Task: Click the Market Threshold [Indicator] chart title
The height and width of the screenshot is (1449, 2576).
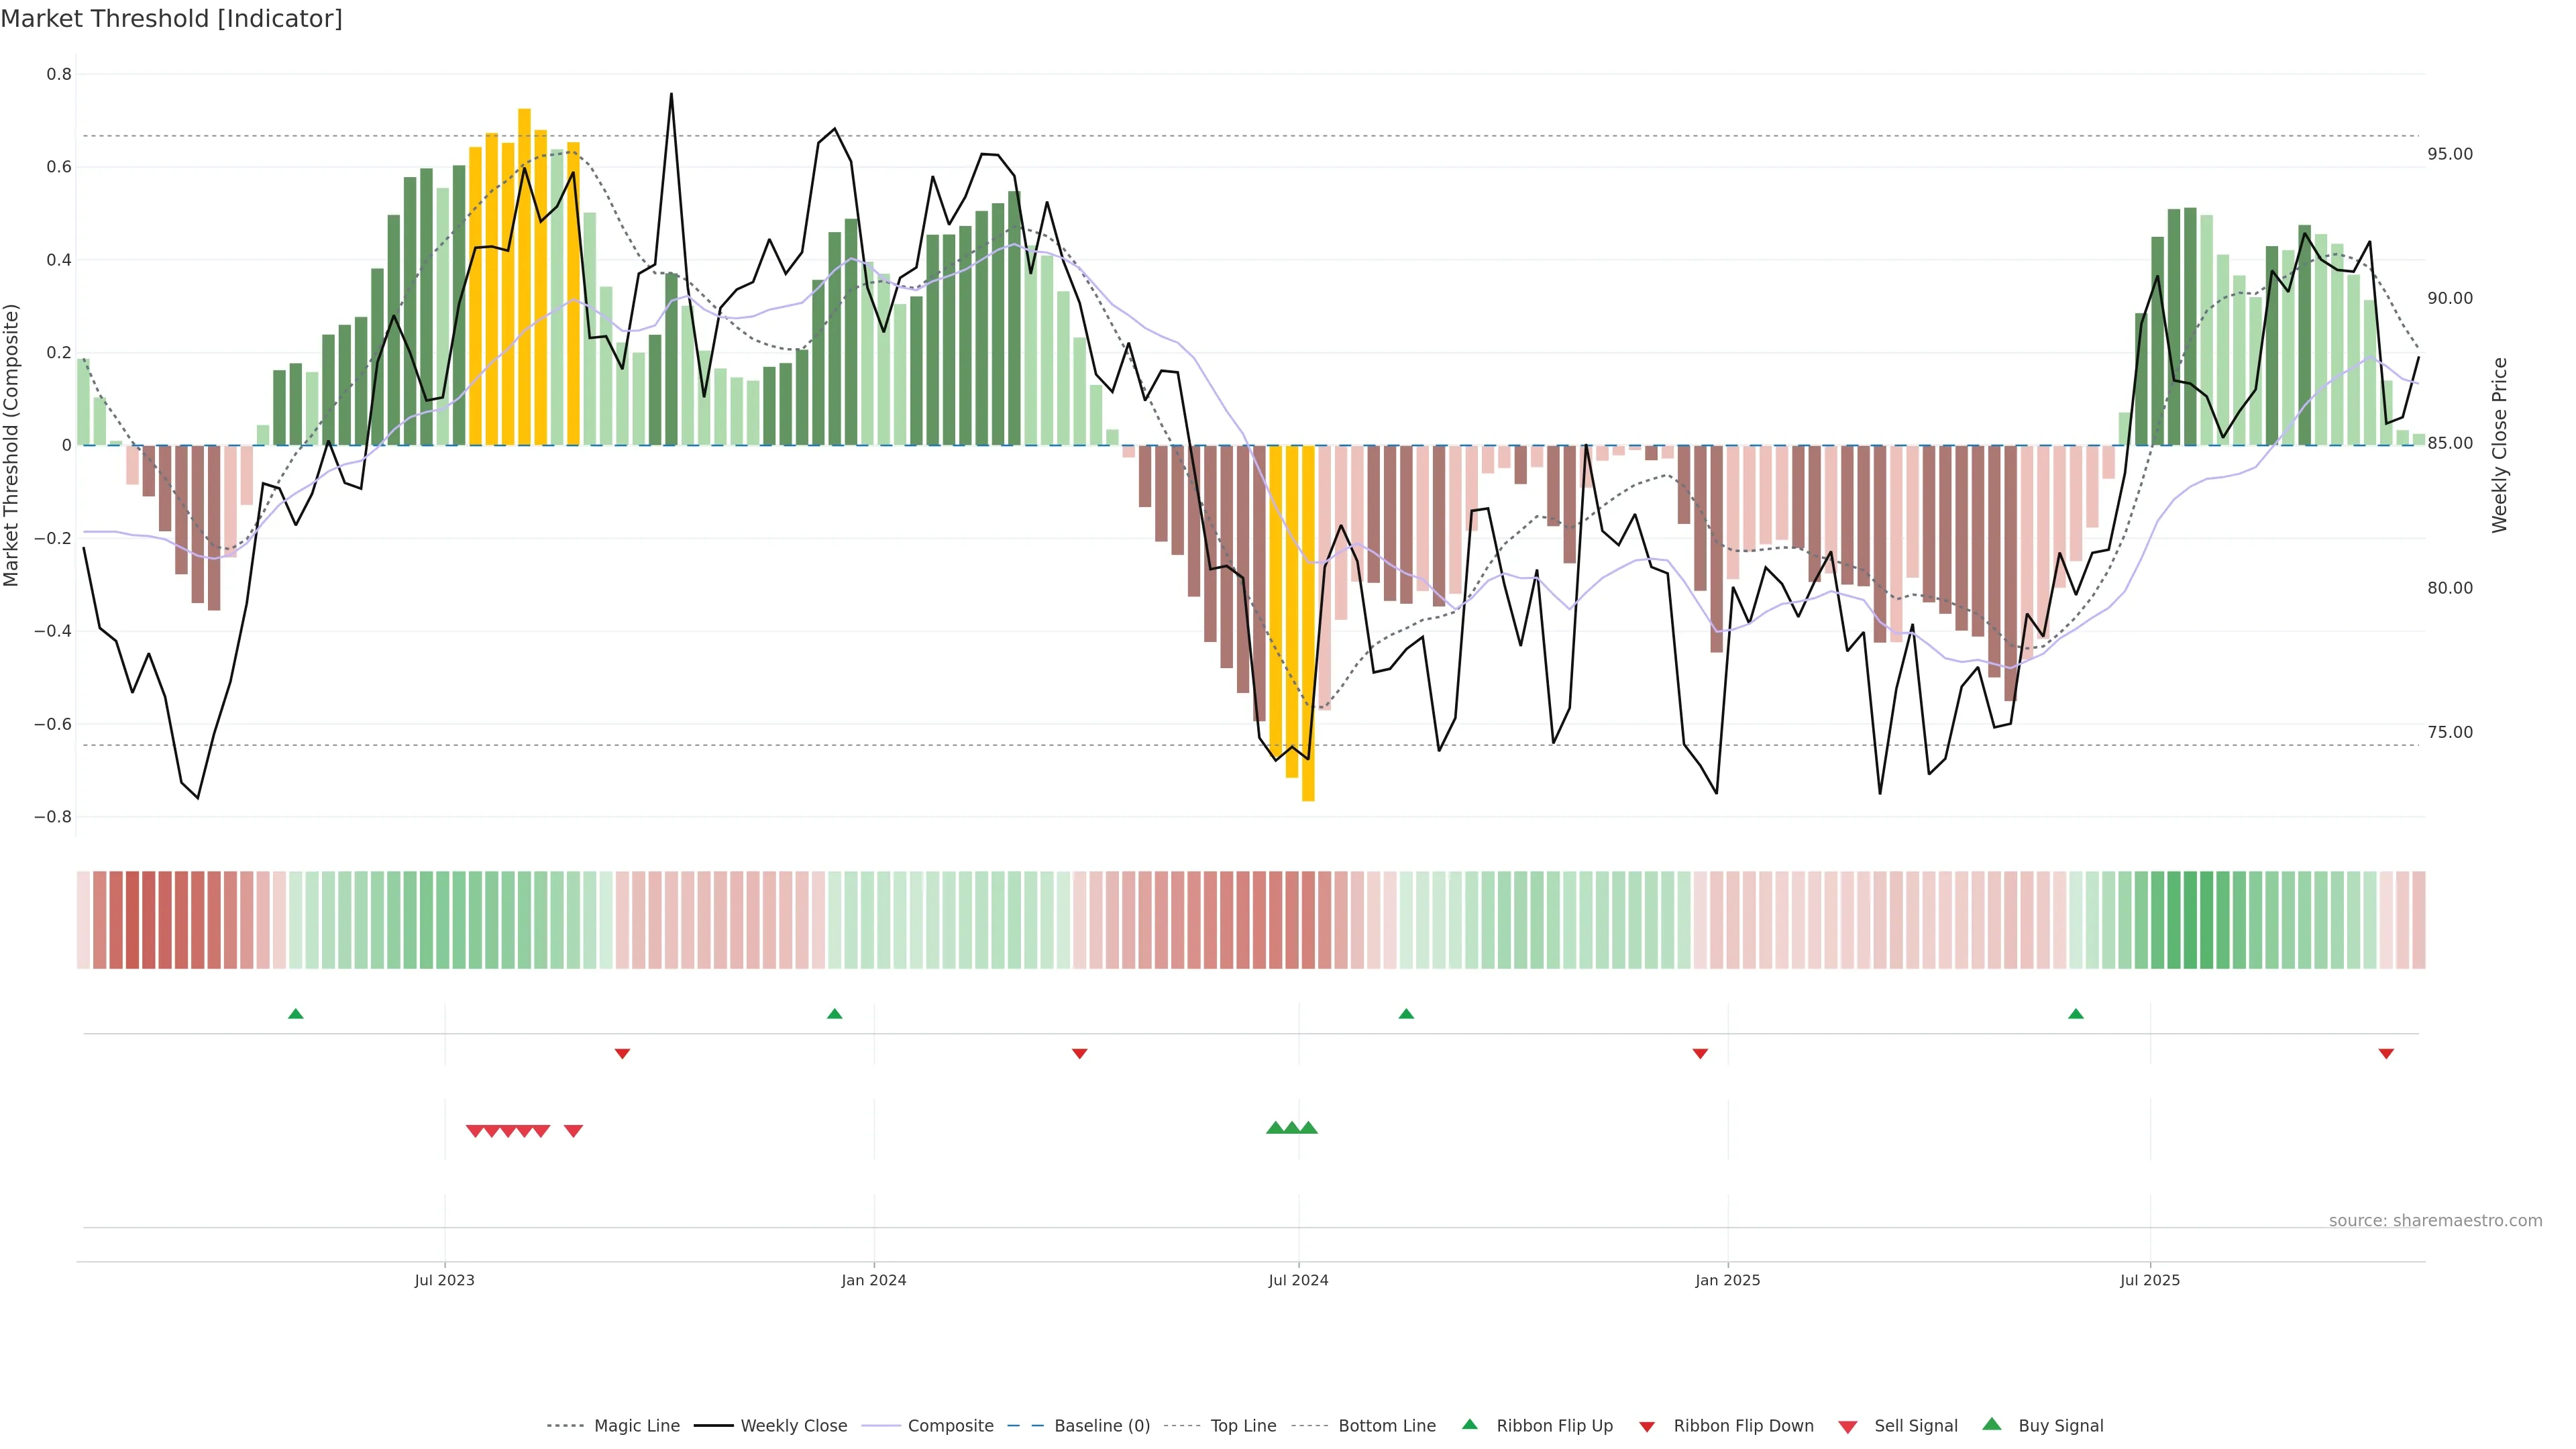Action: click(x=171, y=19)
